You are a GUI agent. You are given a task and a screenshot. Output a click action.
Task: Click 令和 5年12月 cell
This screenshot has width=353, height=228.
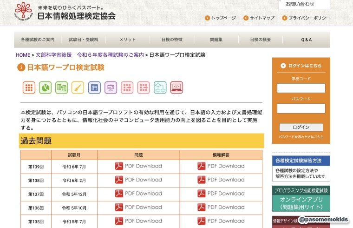(74, 194)
